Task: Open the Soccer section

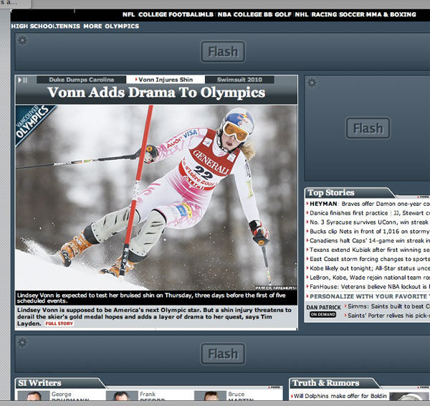Action: (x=352, y=14)
